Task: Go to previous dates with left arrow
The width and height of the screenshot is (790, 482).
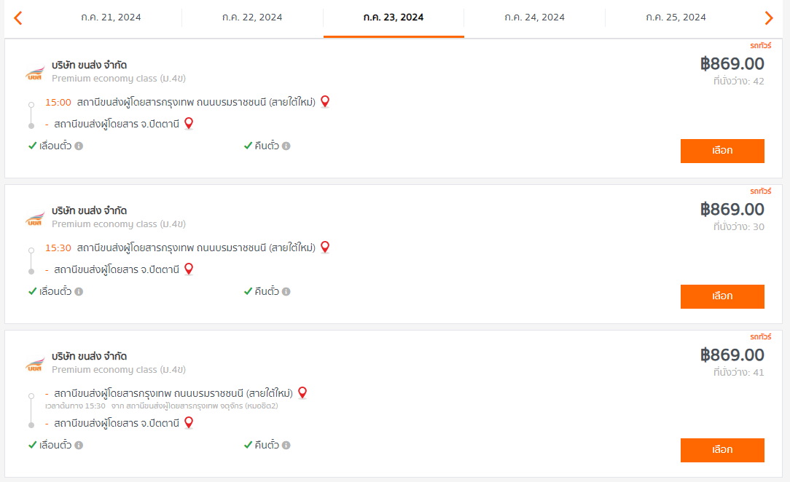Action: click(18, 18)
